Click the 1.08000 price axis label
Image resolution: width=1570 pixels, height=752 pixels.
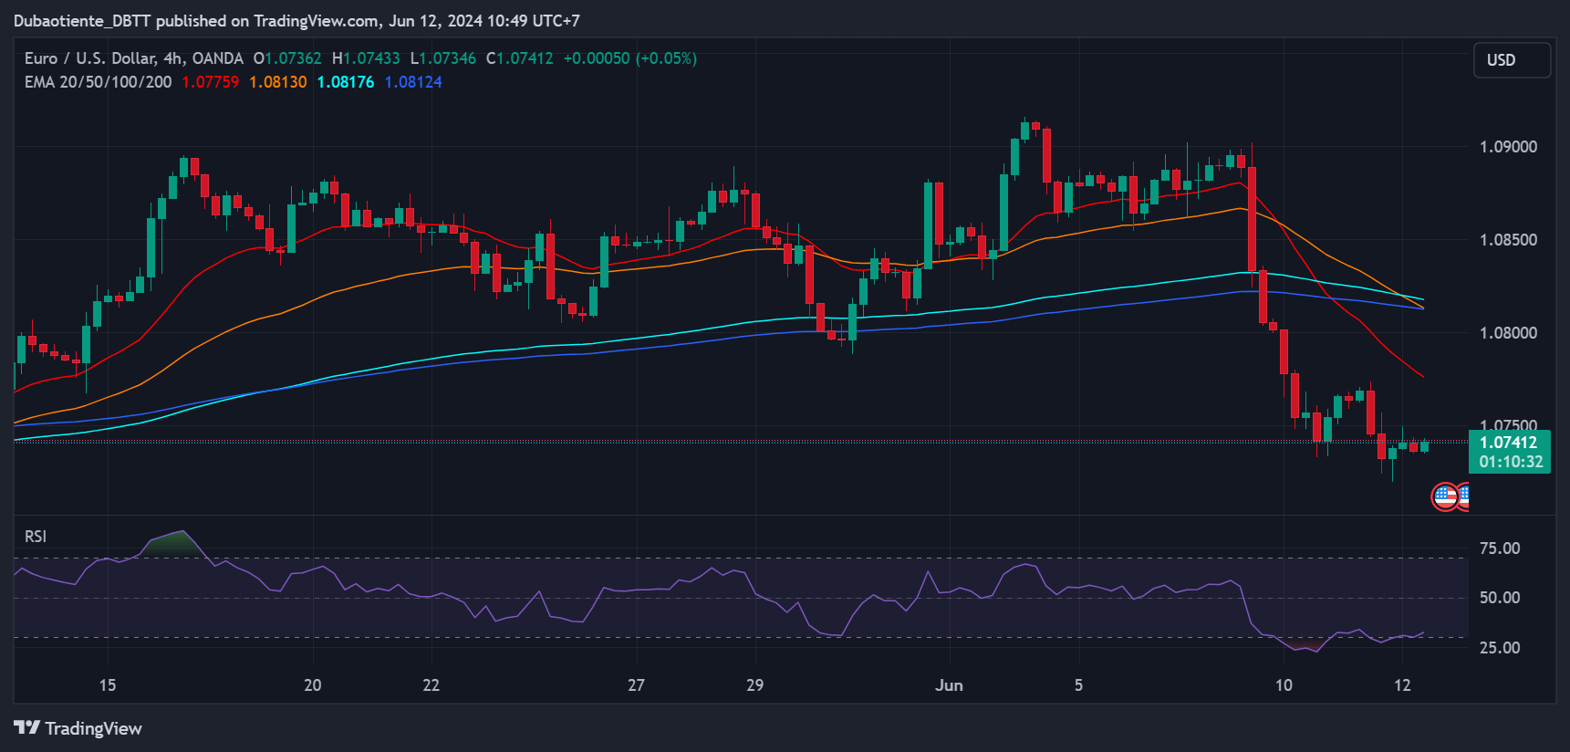point(1508,333)
